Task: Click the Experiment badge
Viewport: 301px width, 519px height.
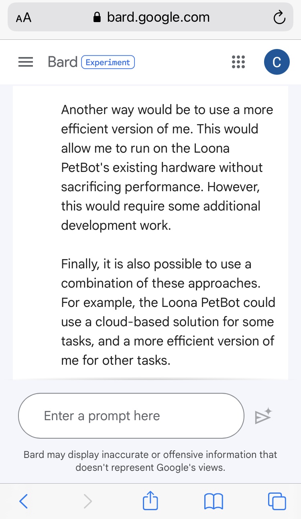Action: [x=108, y=62]
